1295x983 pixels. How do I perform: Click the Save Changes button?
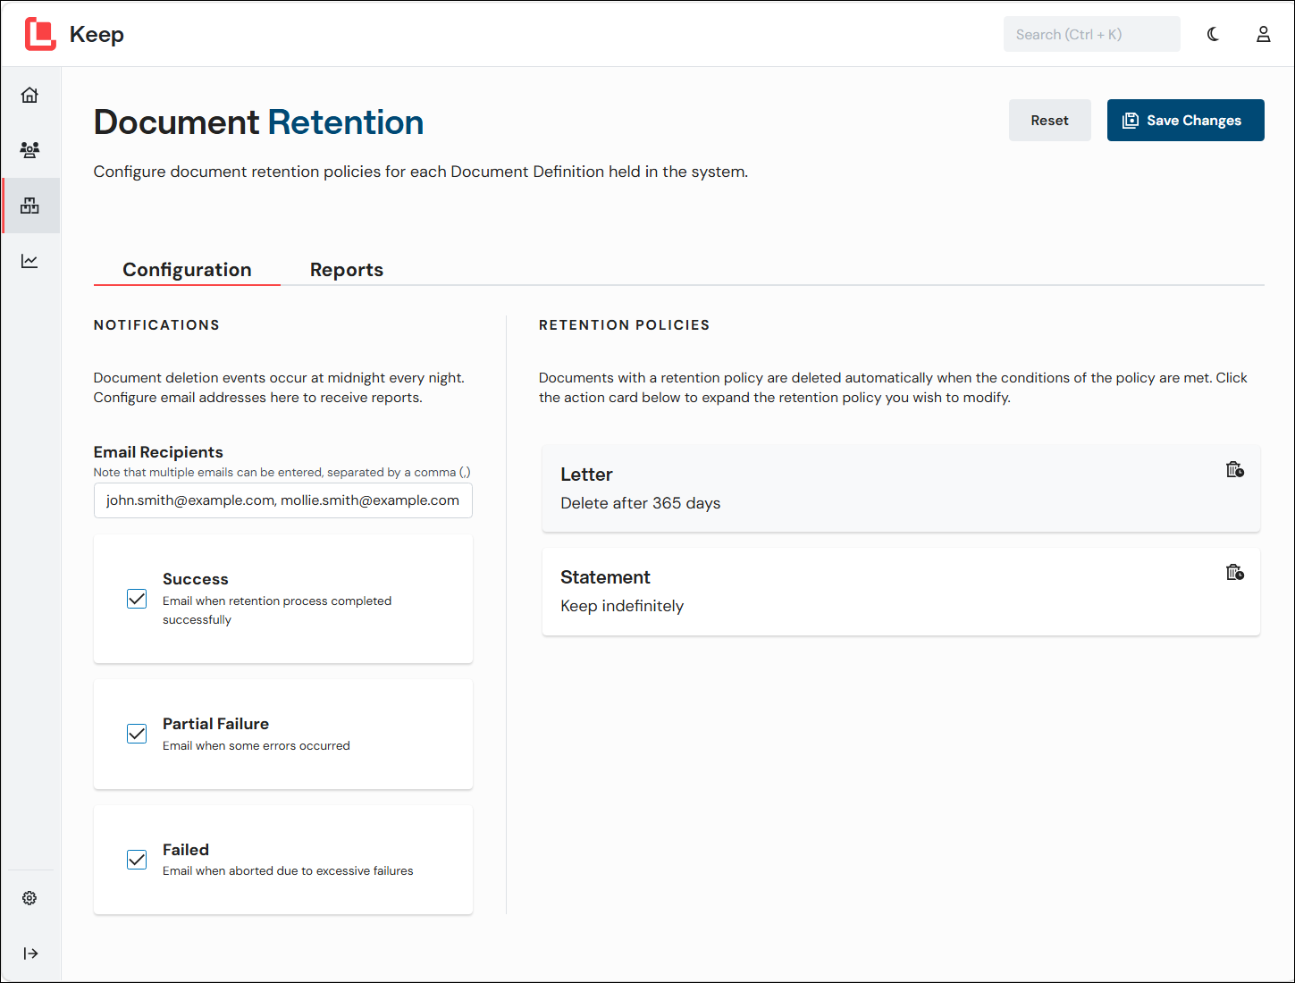click(x=1185, y=120)
